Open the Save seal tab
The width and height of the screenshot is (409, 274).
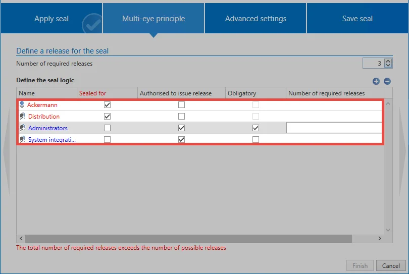pyautogui.click(x=357, y=19)
